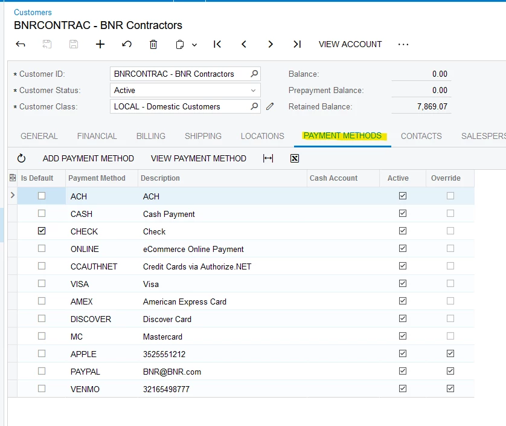
Task: Toggle Is Default checkbox for ONLINE
Action: coord(42,248)
